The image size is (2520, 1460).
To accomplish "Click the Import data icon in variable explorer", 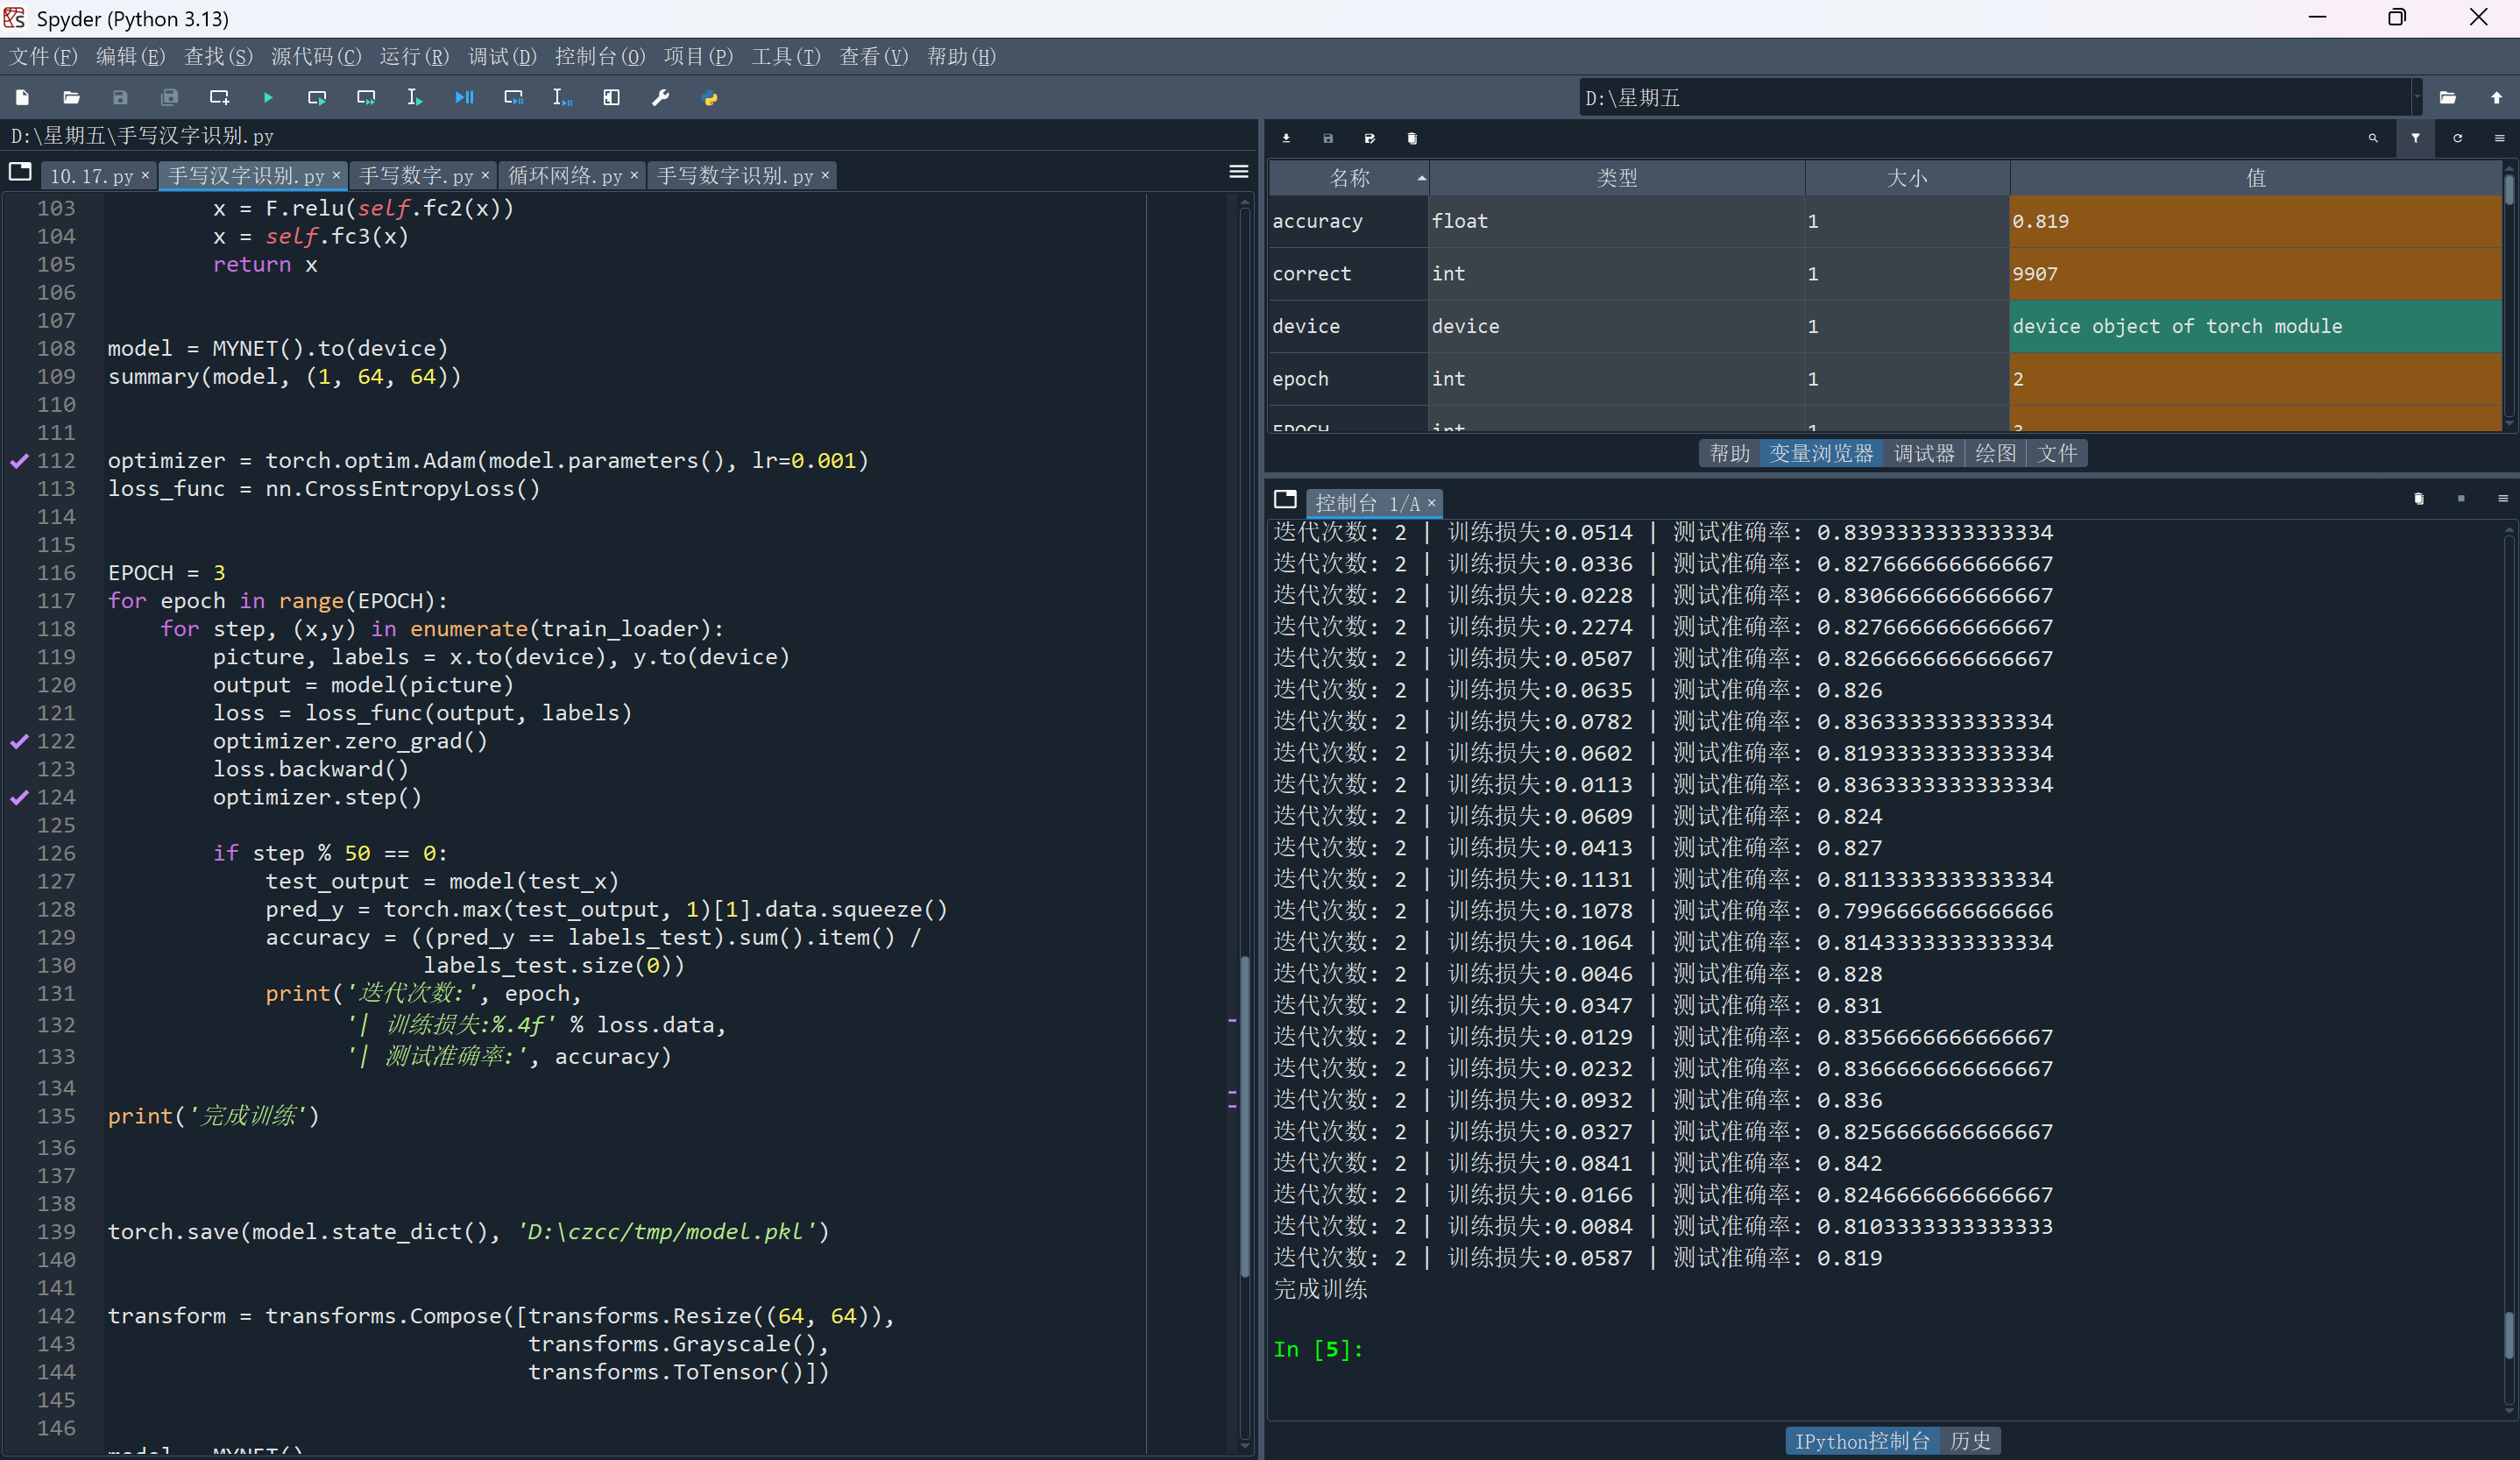I will 1286,139.
